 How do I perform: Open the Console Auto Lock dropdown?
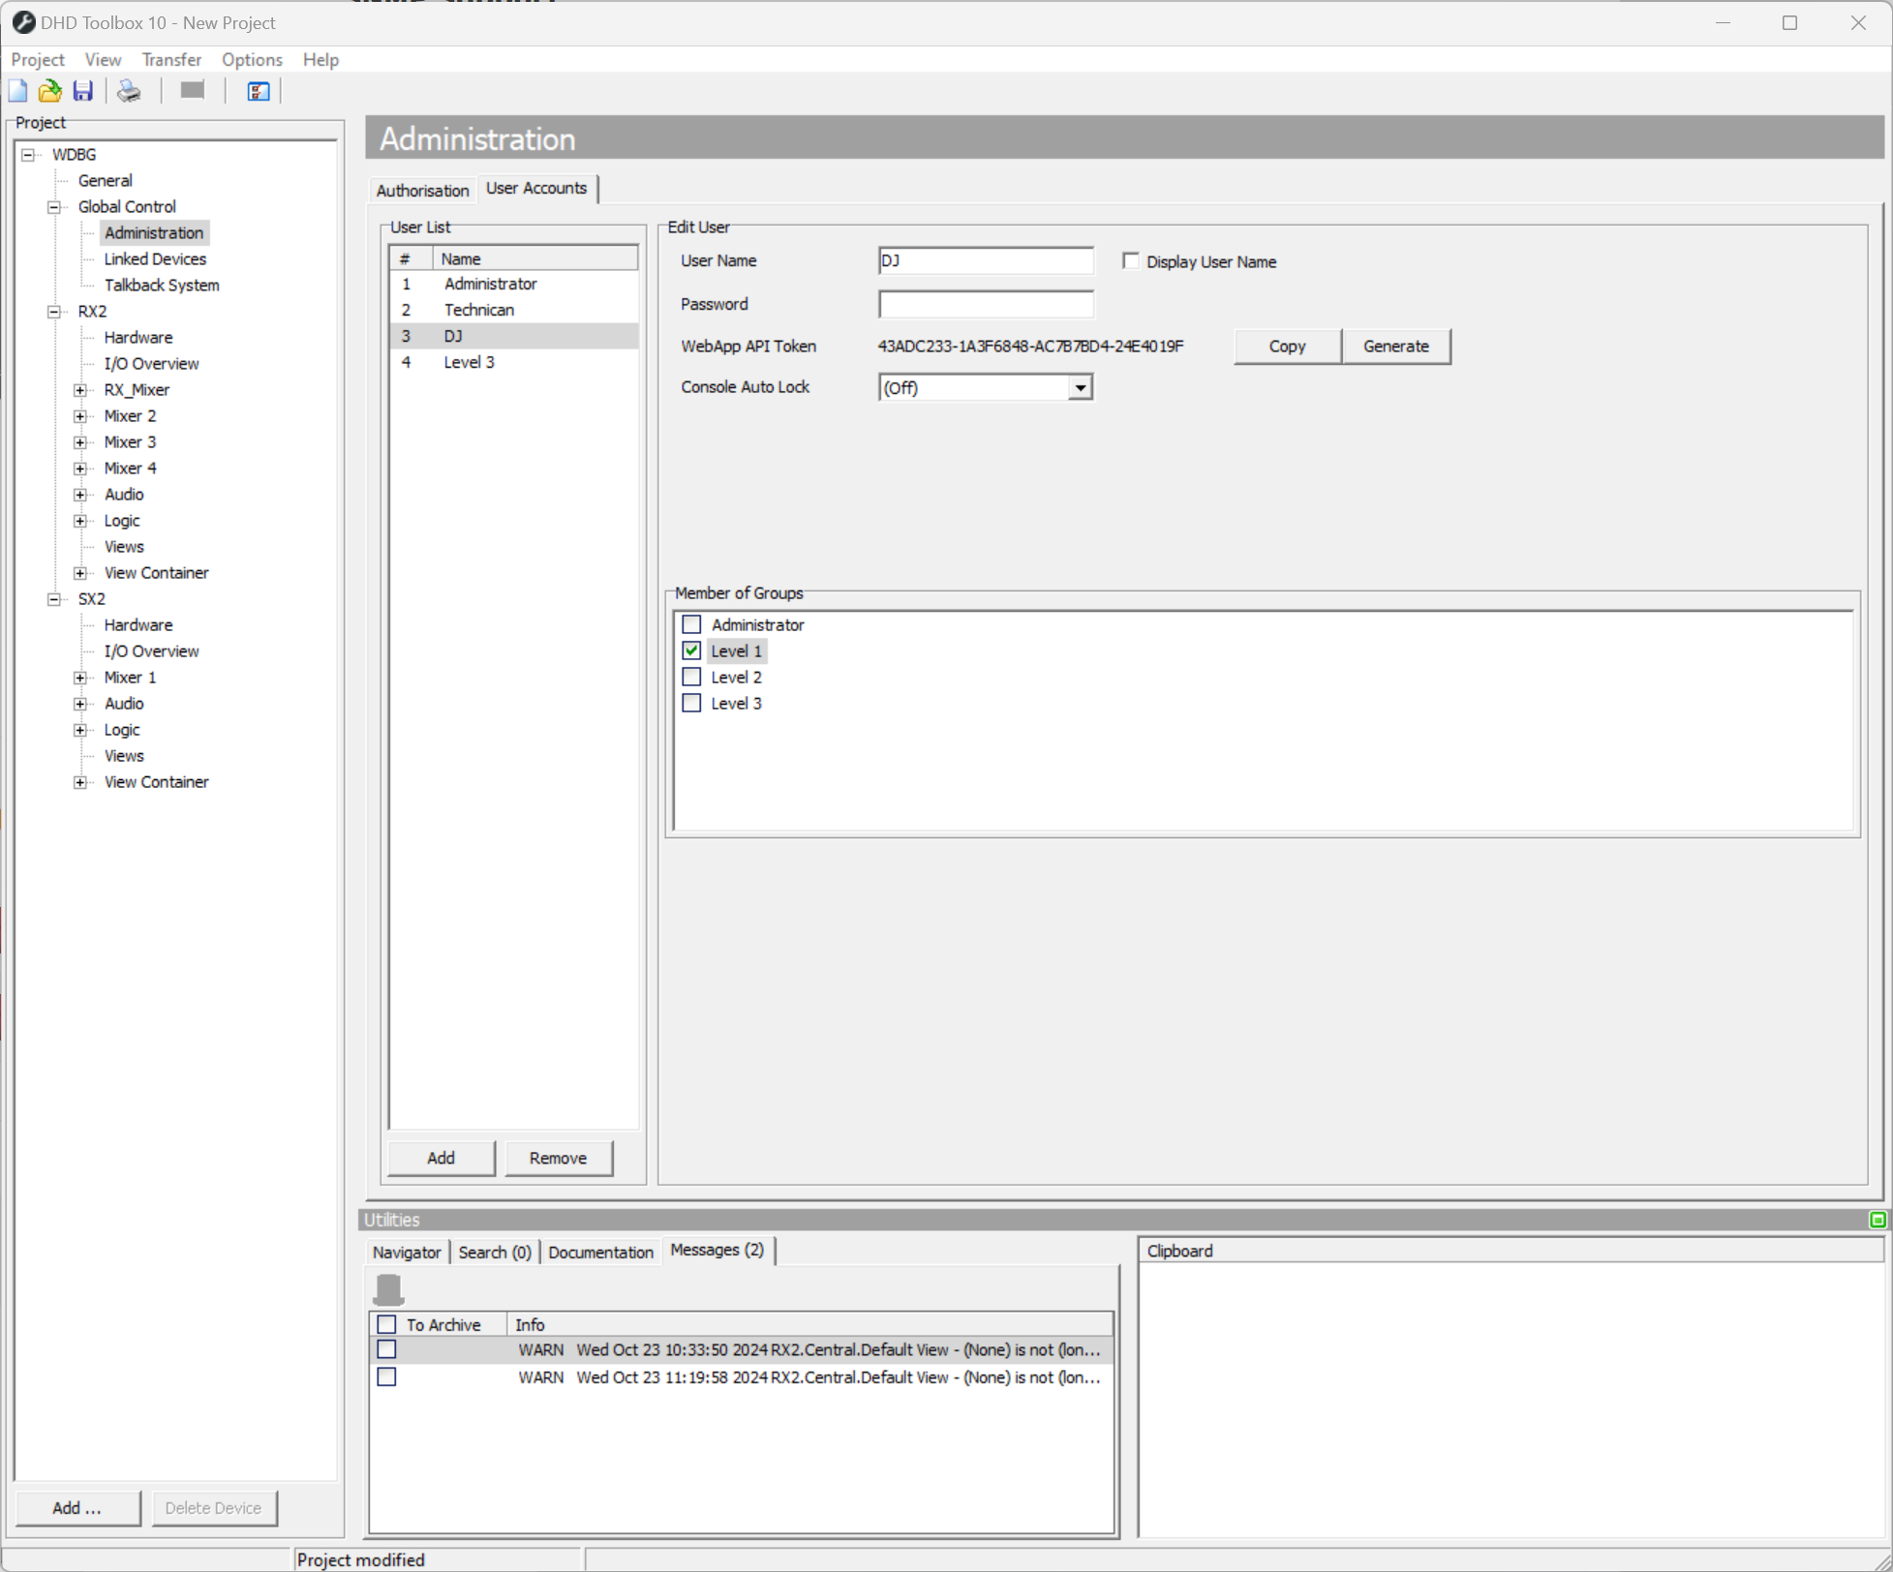click(x=1080, y=387)
